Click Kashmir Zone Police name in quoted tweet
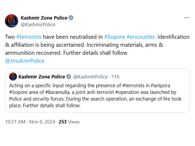 click(x=42, y=77)
